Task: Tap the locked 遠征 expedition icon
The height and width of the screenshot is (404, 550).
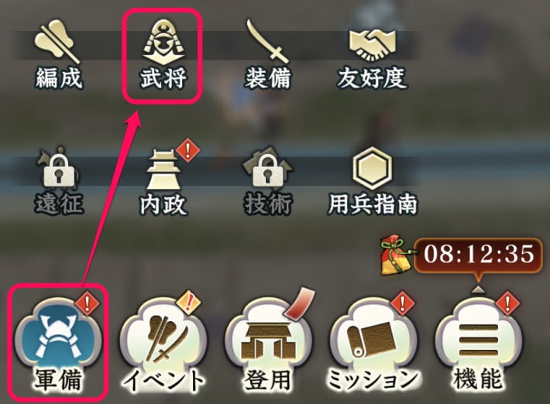Action: point(58,180)
